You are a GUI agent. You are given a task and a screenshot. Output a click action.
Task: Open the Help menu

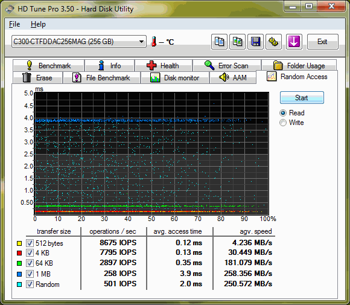[38, 24]
